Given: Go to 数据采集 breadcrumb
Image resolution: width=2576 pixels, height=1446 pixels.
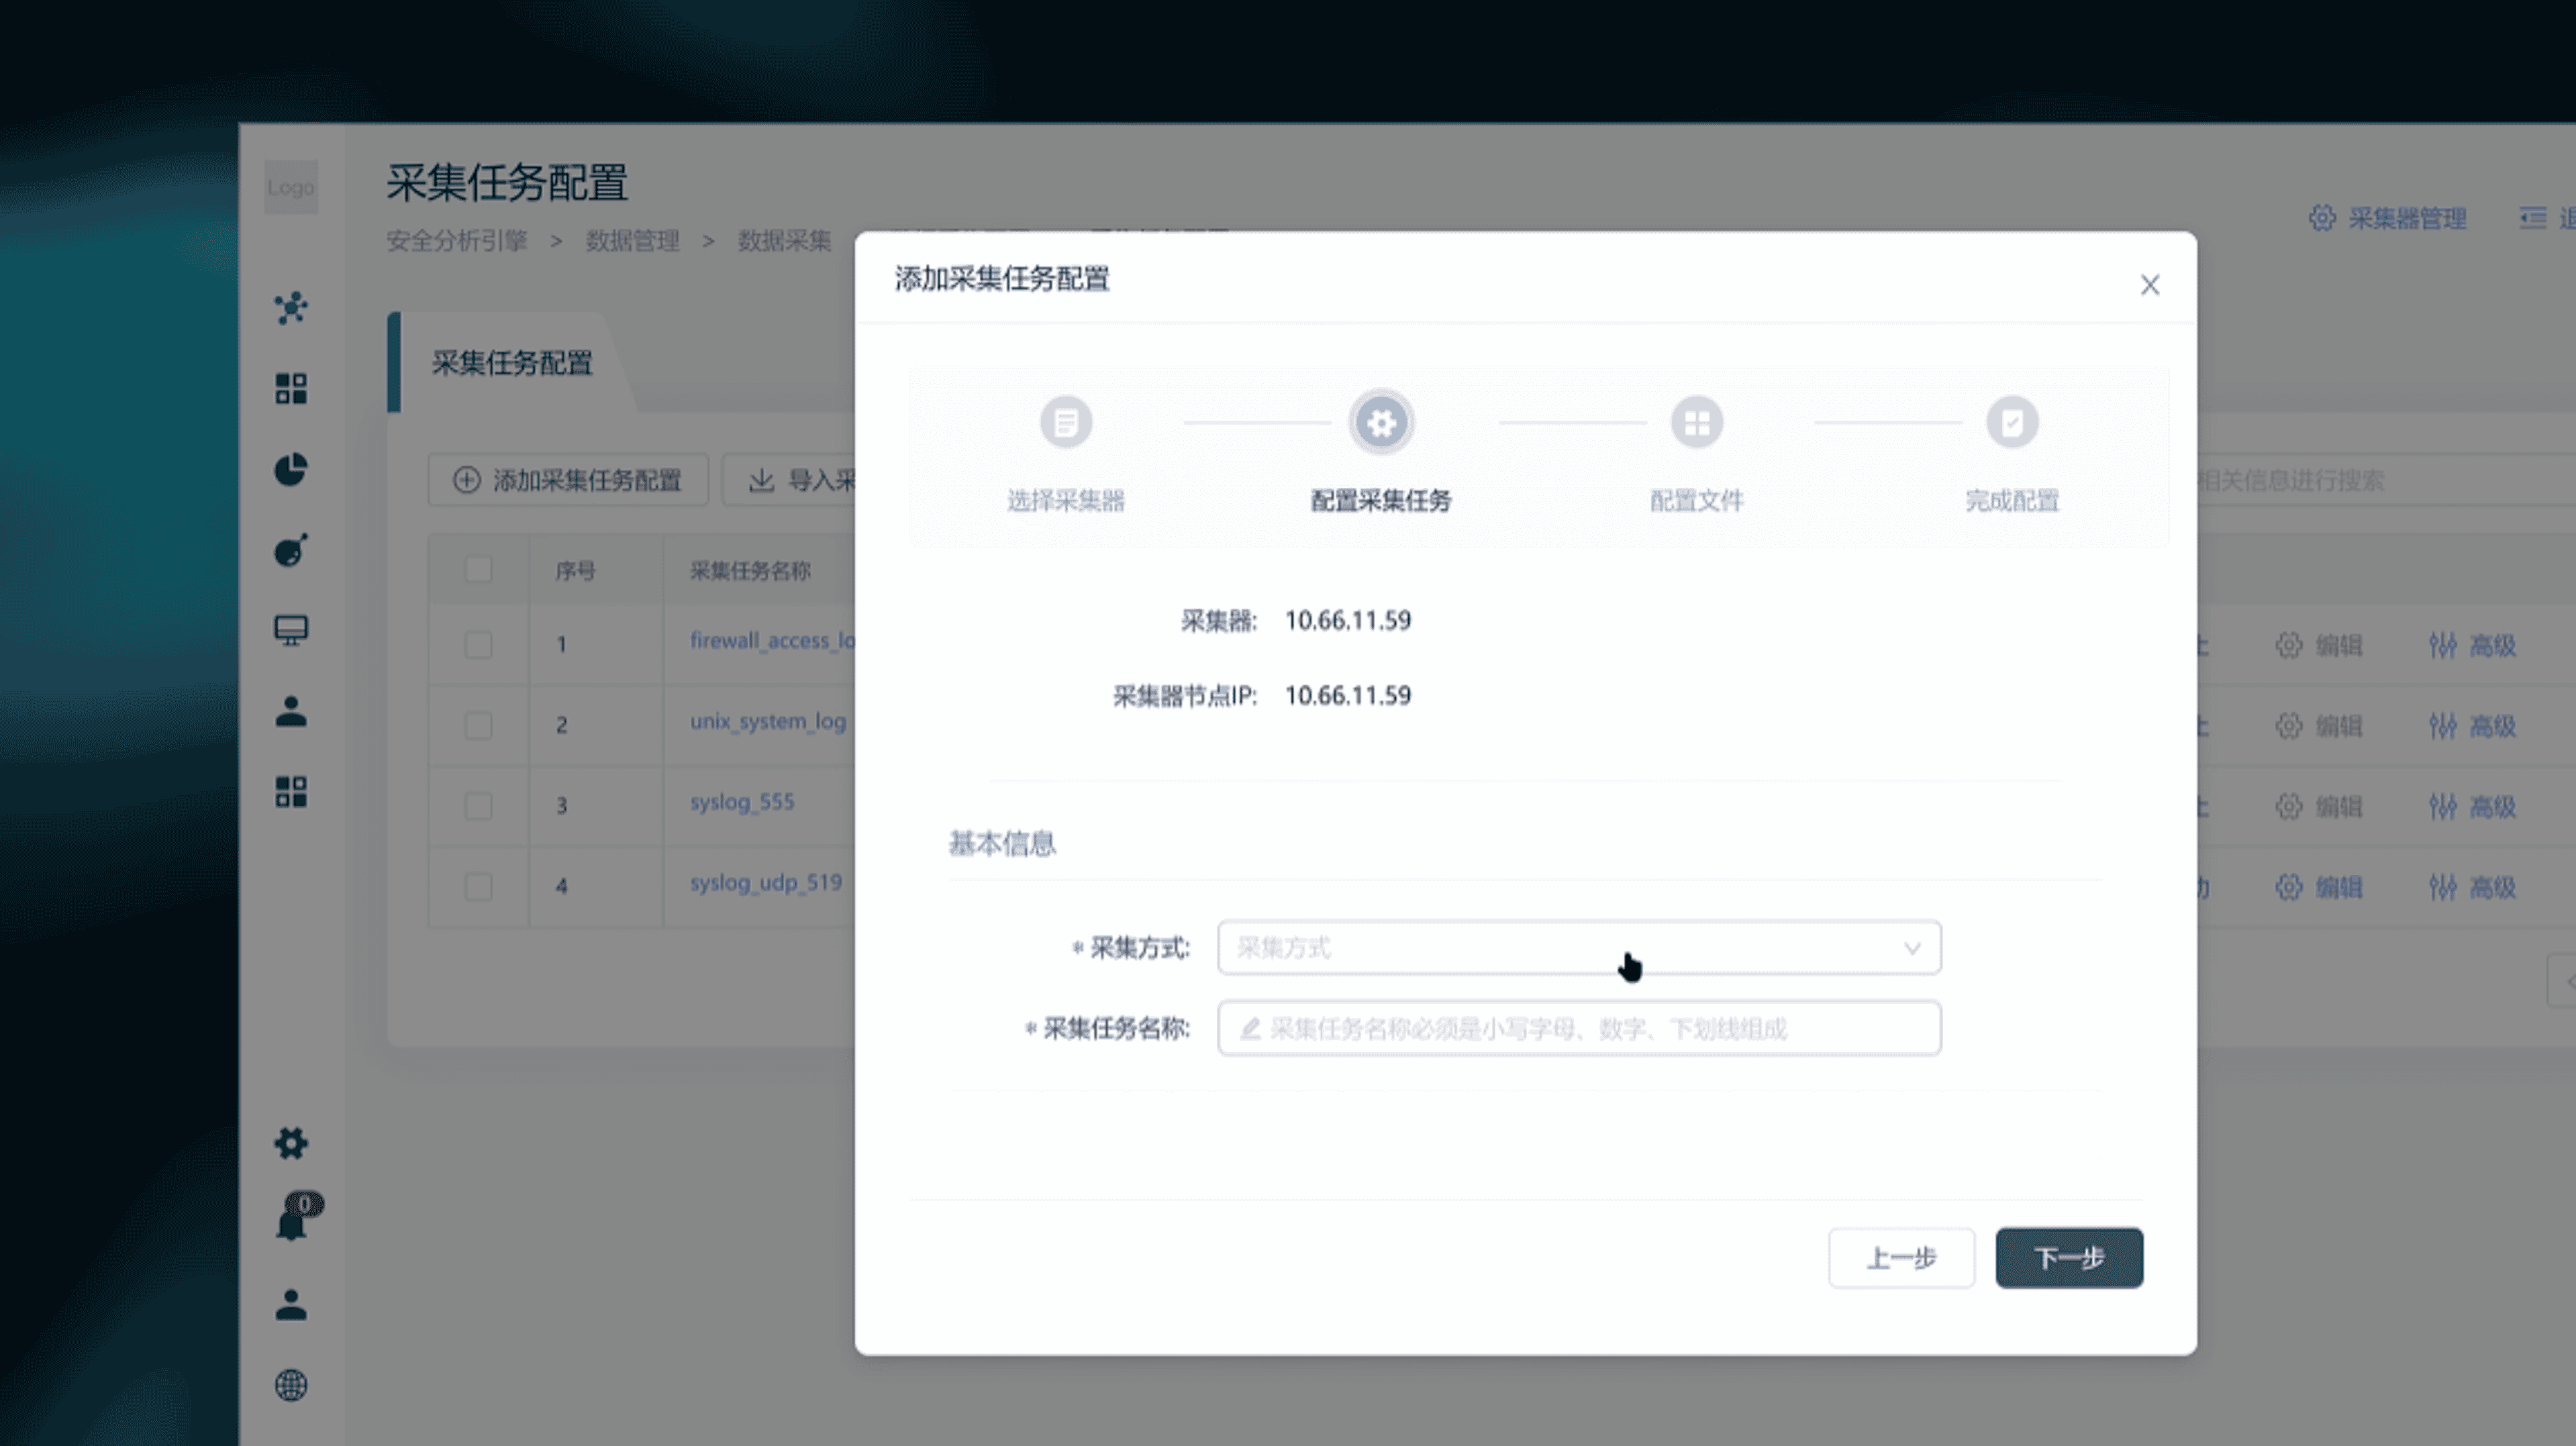Looking at the screenshot, I should tap(785, 241).
